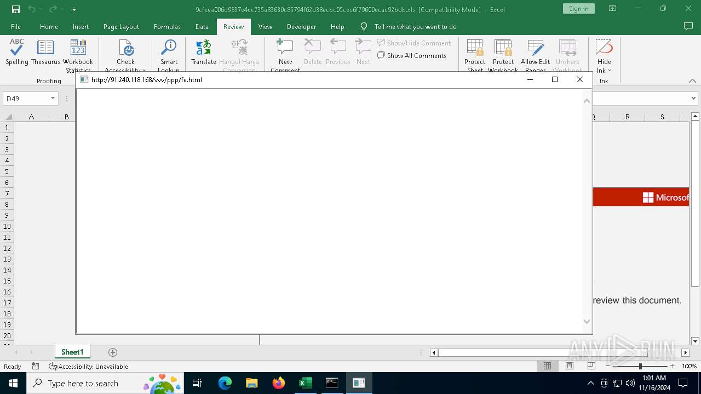Click the Sign in button
The width and height of the screenshot is (701, 394).
tap(578, 9)
